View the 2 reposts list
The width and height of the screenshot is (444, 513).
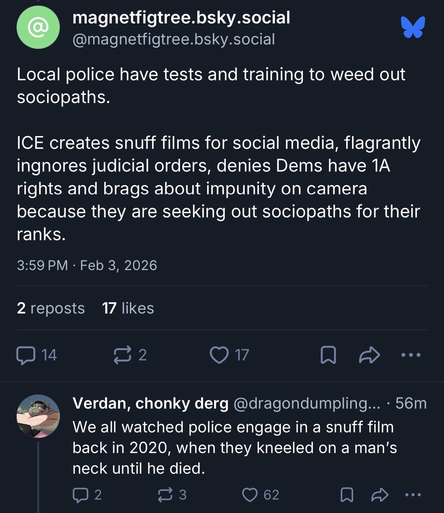click(51, 308)
